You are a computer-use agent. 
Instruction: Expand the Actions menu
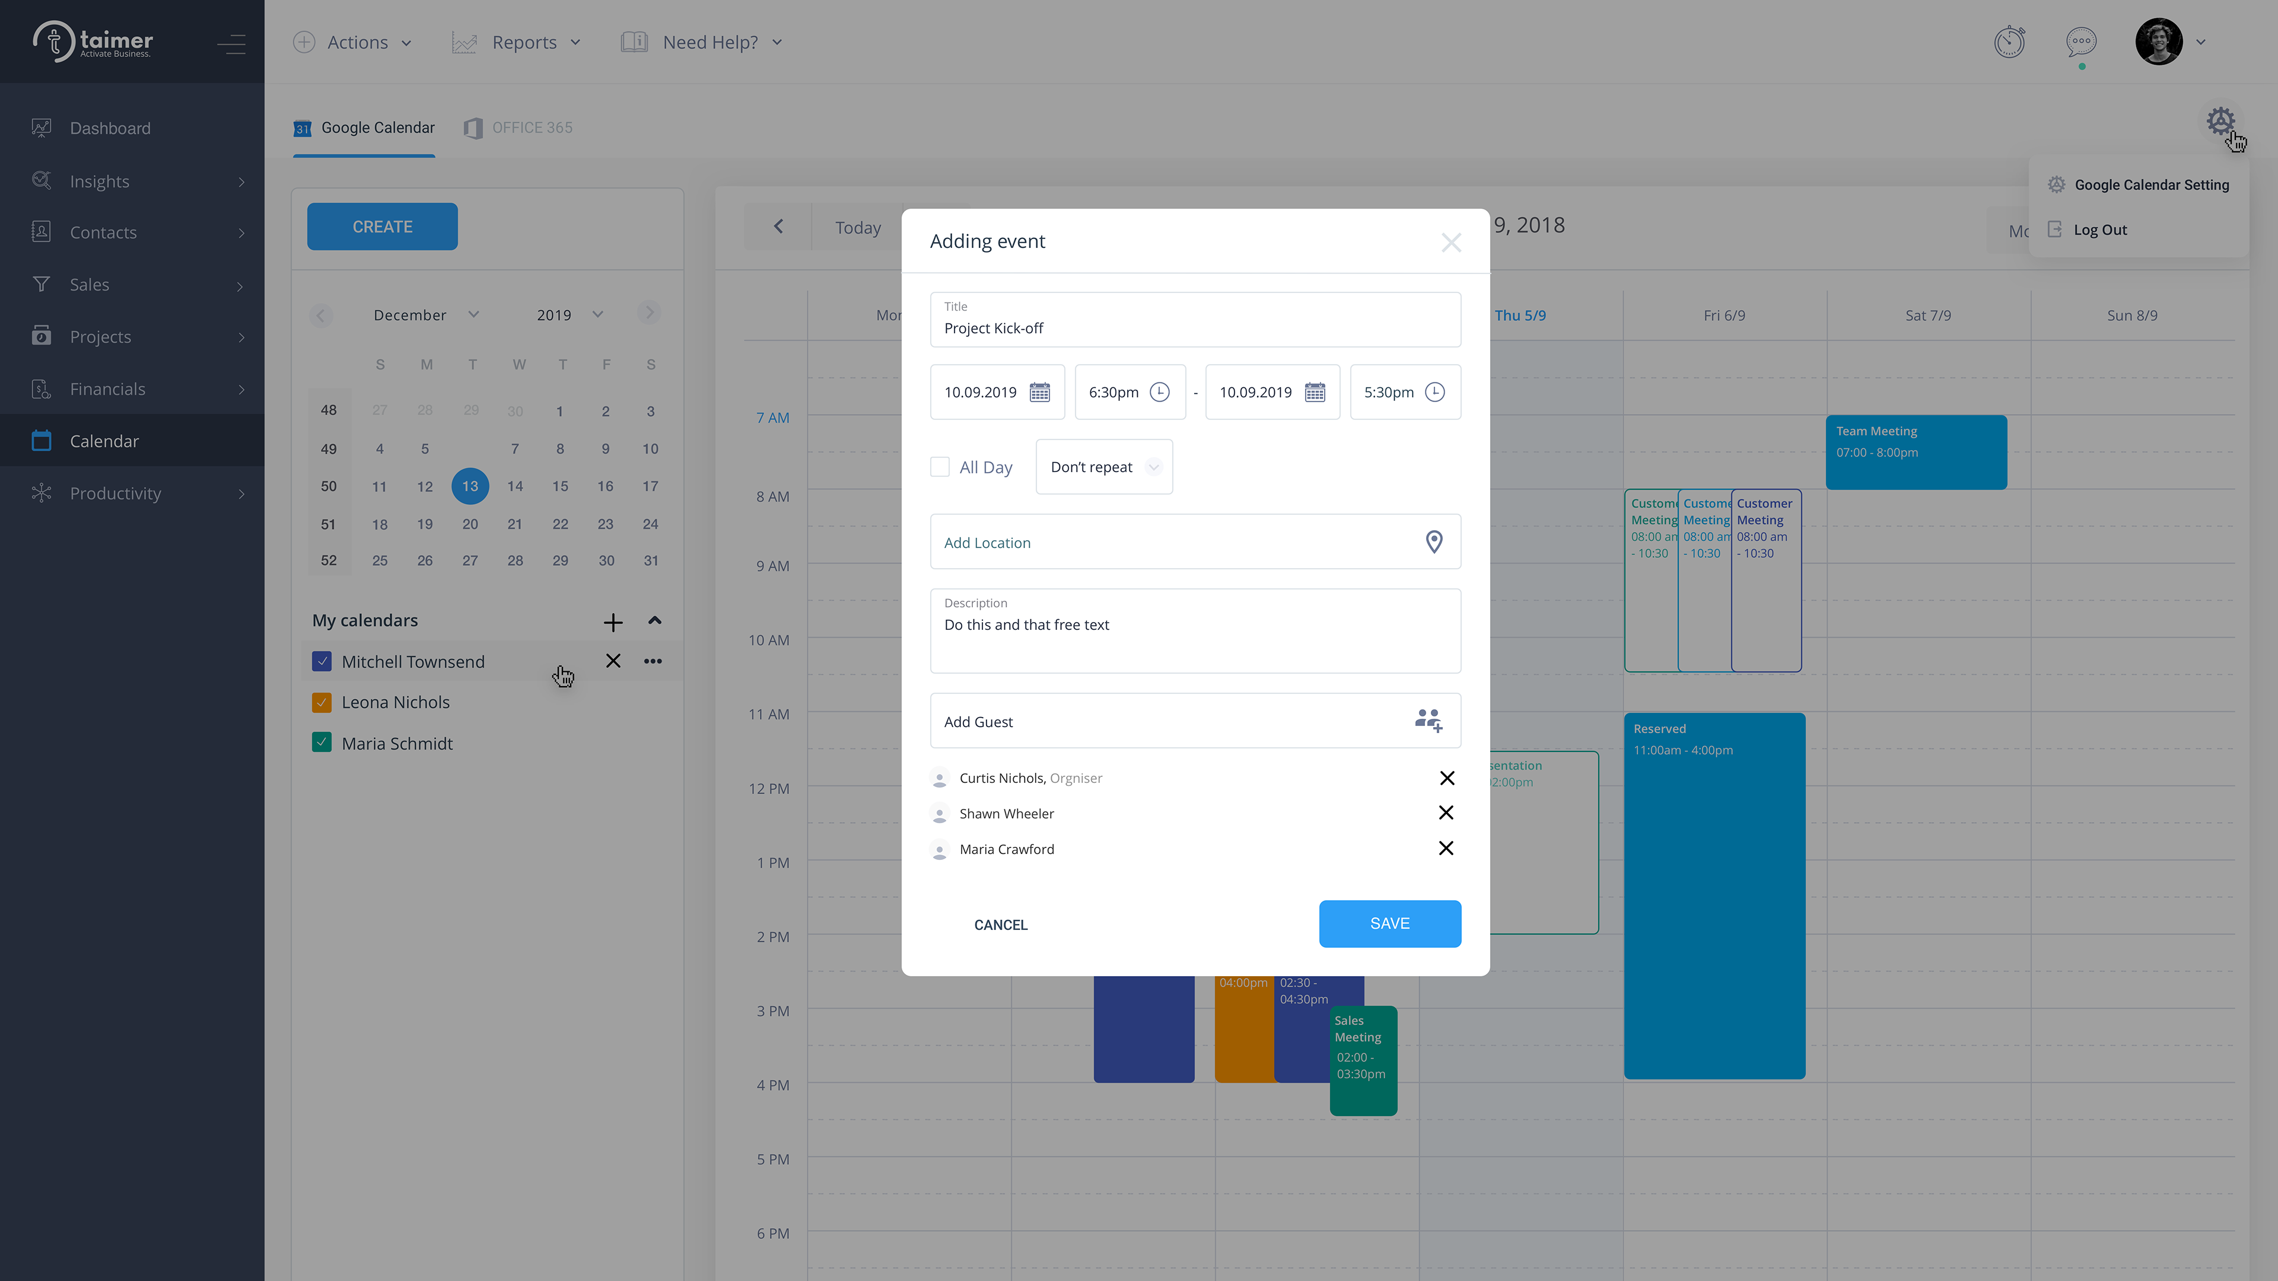353,42
